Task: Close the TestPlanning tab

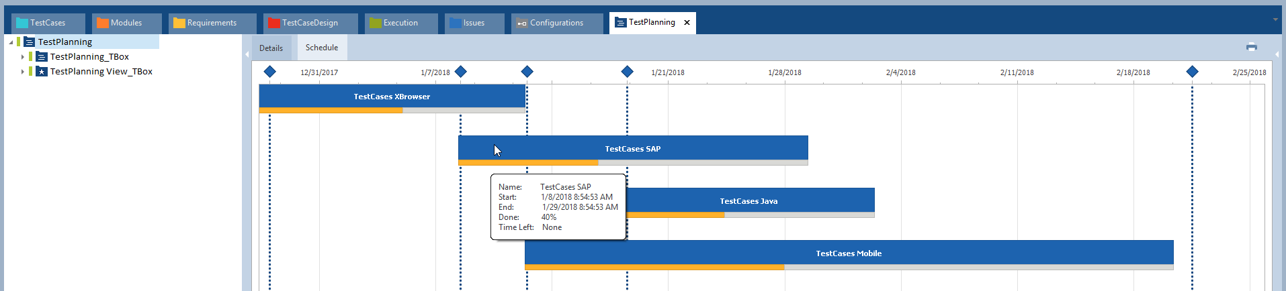Action: (687, 23)
